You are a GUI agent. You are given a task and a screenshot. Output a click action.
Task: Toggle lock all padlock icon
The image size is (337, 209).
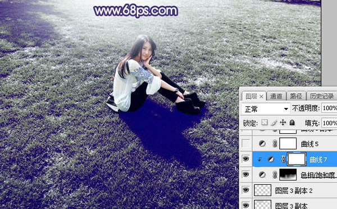(292, 122)
